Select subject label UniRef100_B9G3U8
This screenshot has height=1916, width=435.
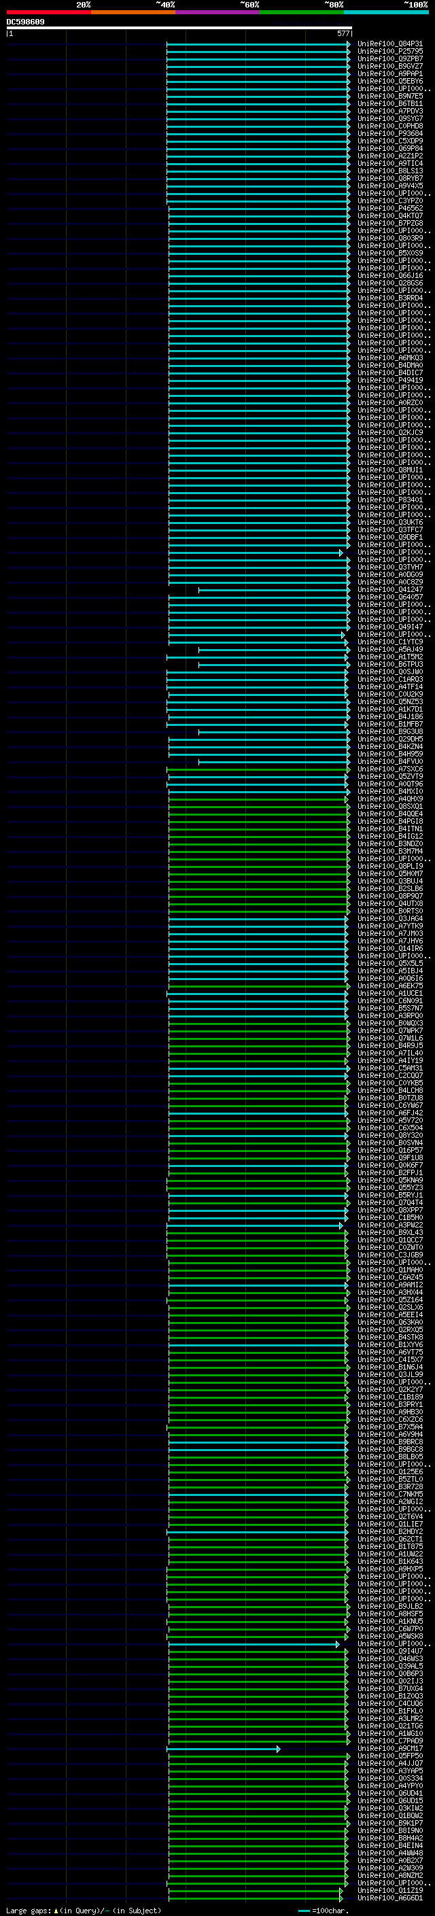[x=390, y=731]
